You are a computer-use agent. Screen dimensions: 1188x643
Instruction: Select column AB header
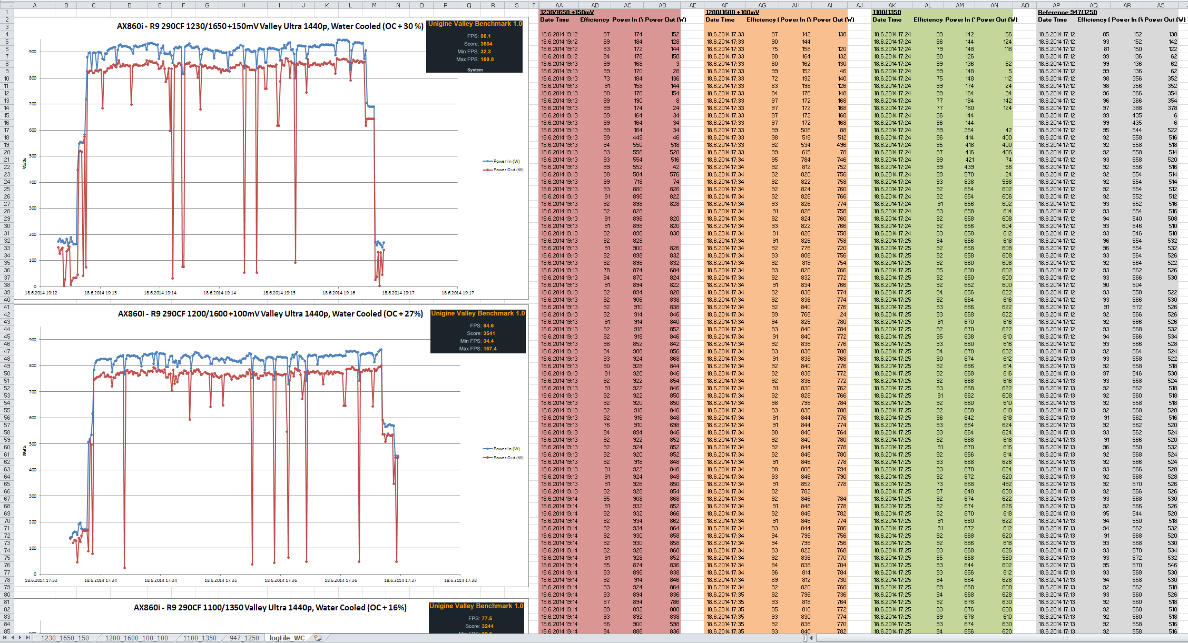pyautogui.click(x=595, y=5)
